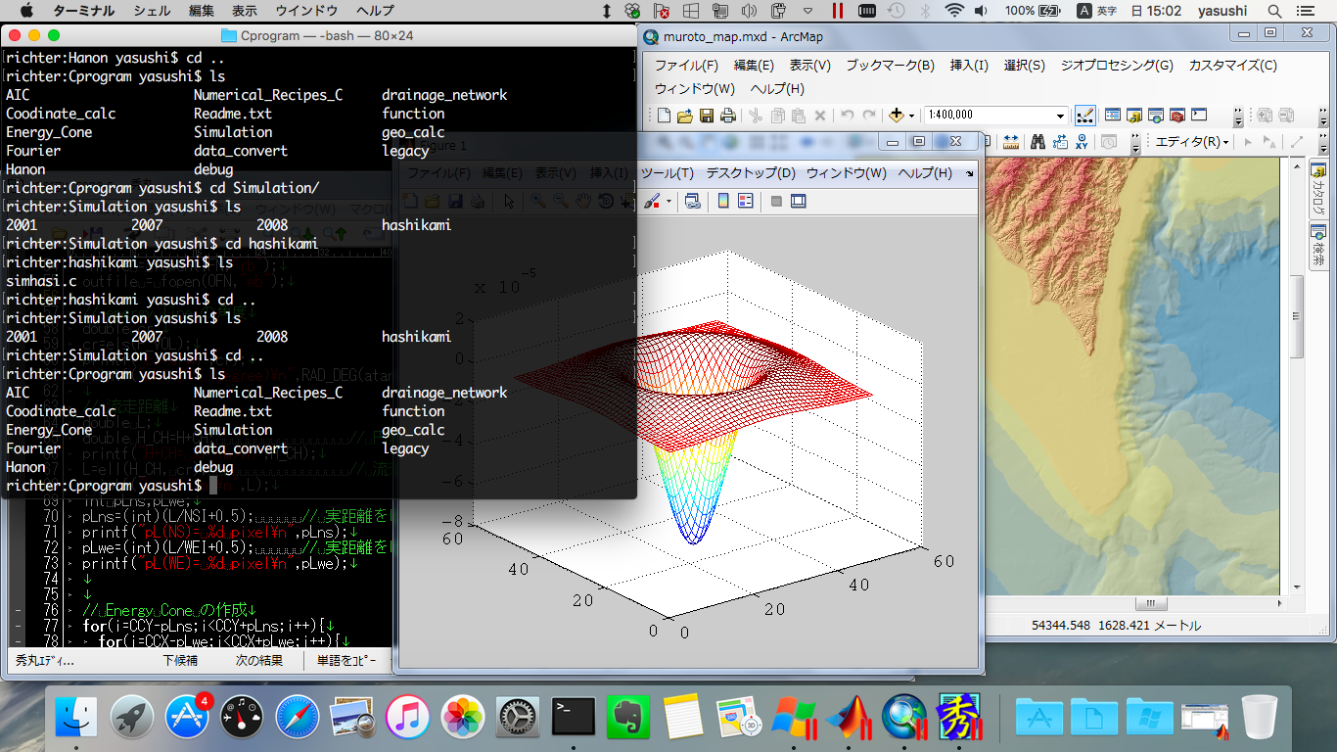Click ArcMap's Save diskette icon

(707, 116)
